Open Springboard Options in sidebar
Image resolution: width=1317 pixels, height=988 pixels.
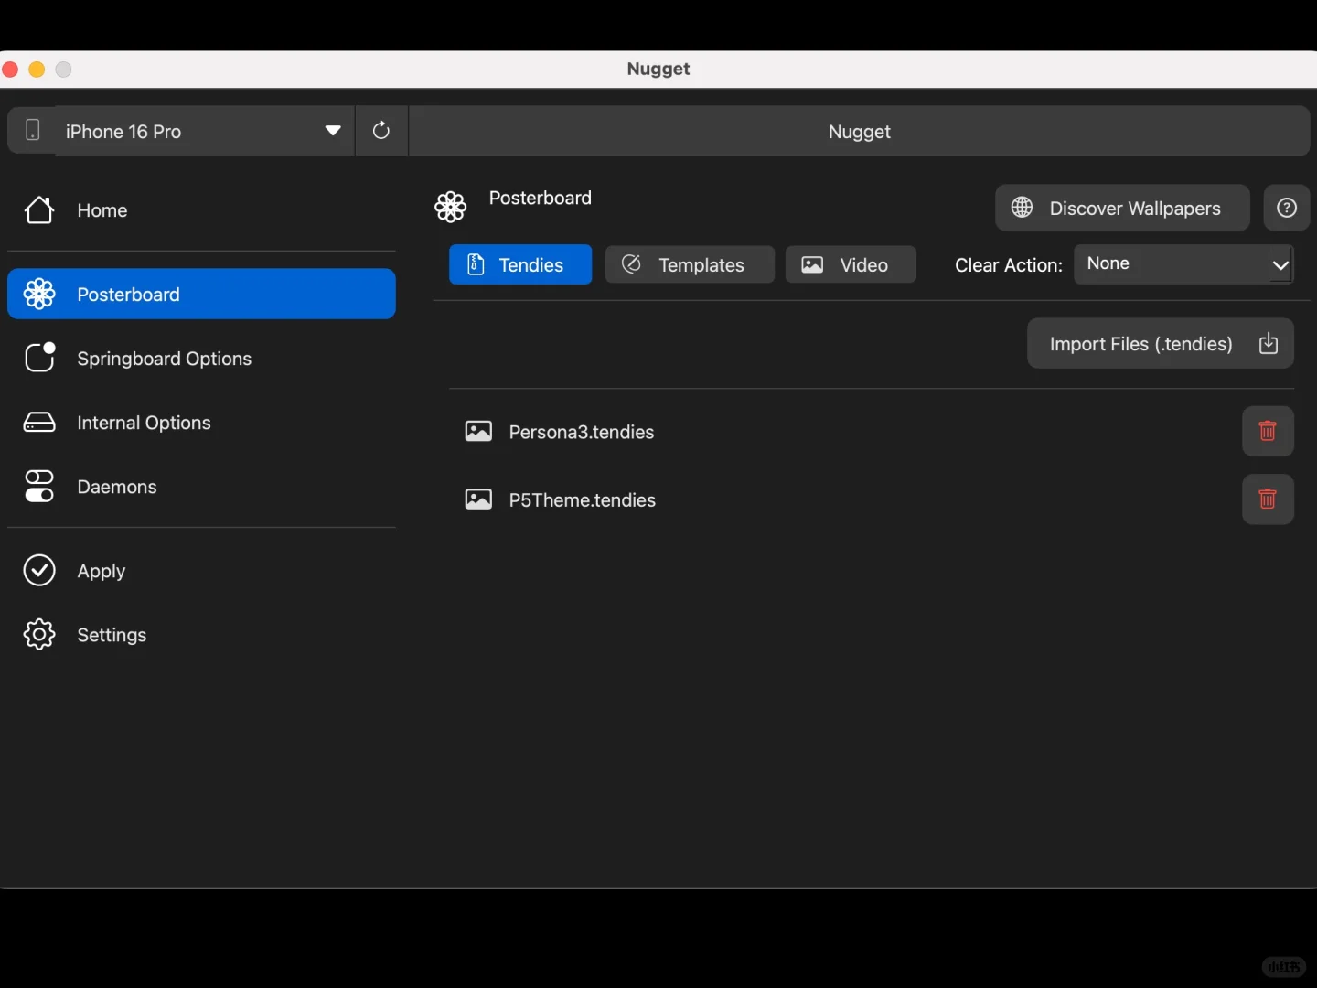click(x=201, y=359)
